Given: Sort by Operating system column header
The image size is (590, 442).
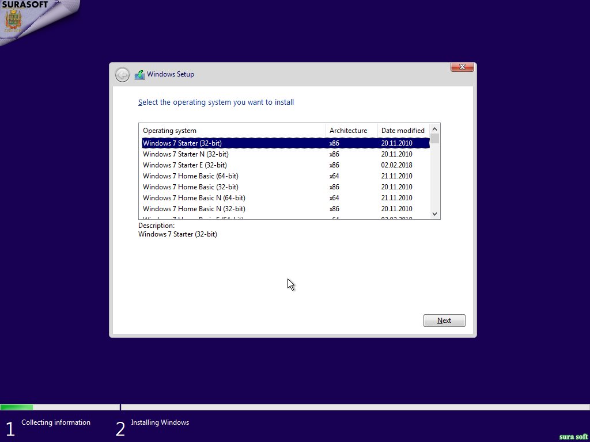Looking at the screenshot, I should pyautogui.click(x=232, y=131).
